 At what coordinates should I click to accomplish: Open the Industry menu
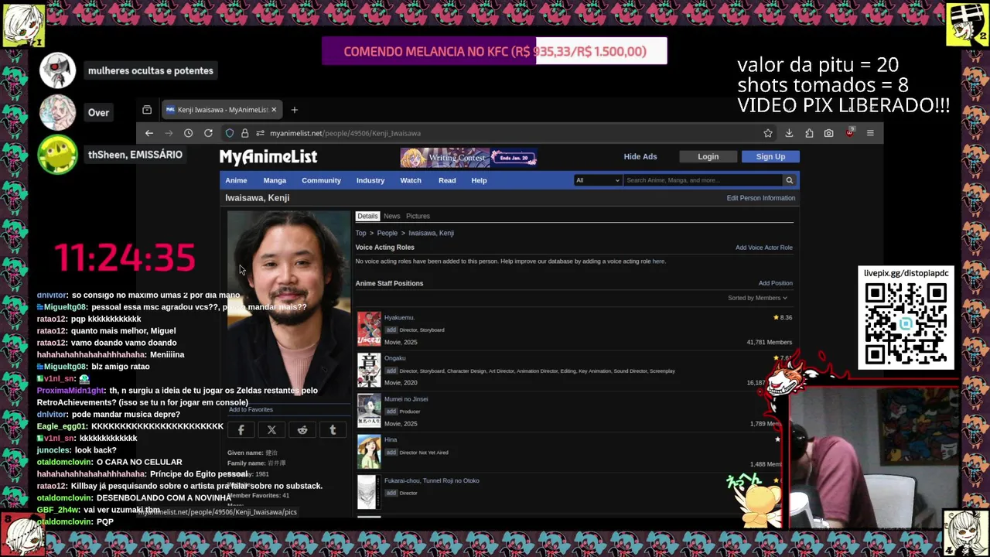click(x=370, y=180)
